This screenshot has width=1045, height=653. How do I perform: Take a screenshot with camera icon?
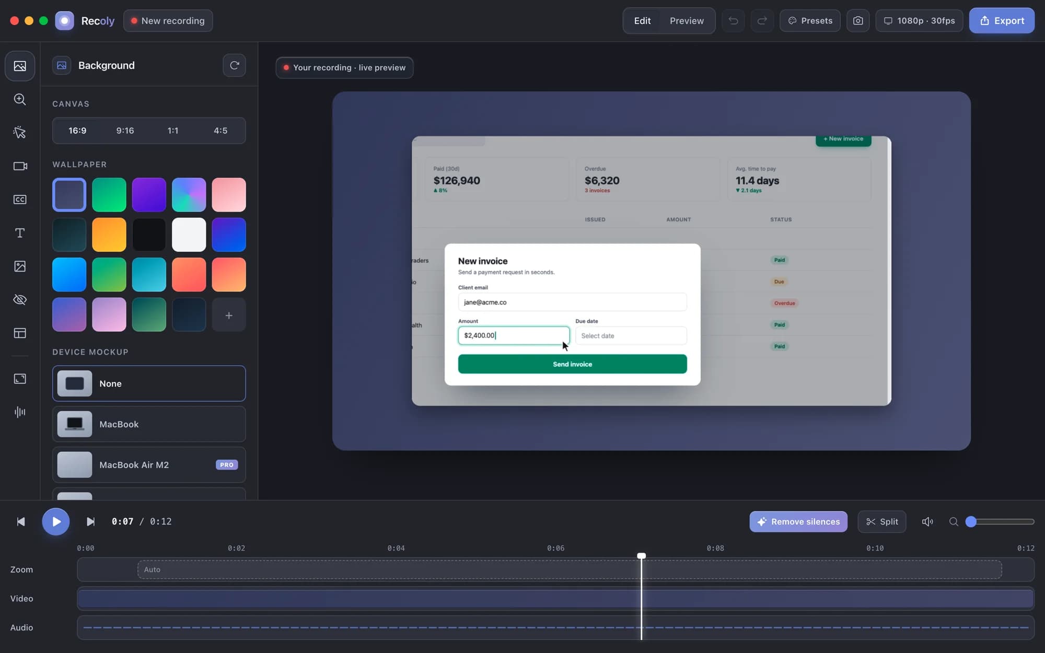(858, 21)
